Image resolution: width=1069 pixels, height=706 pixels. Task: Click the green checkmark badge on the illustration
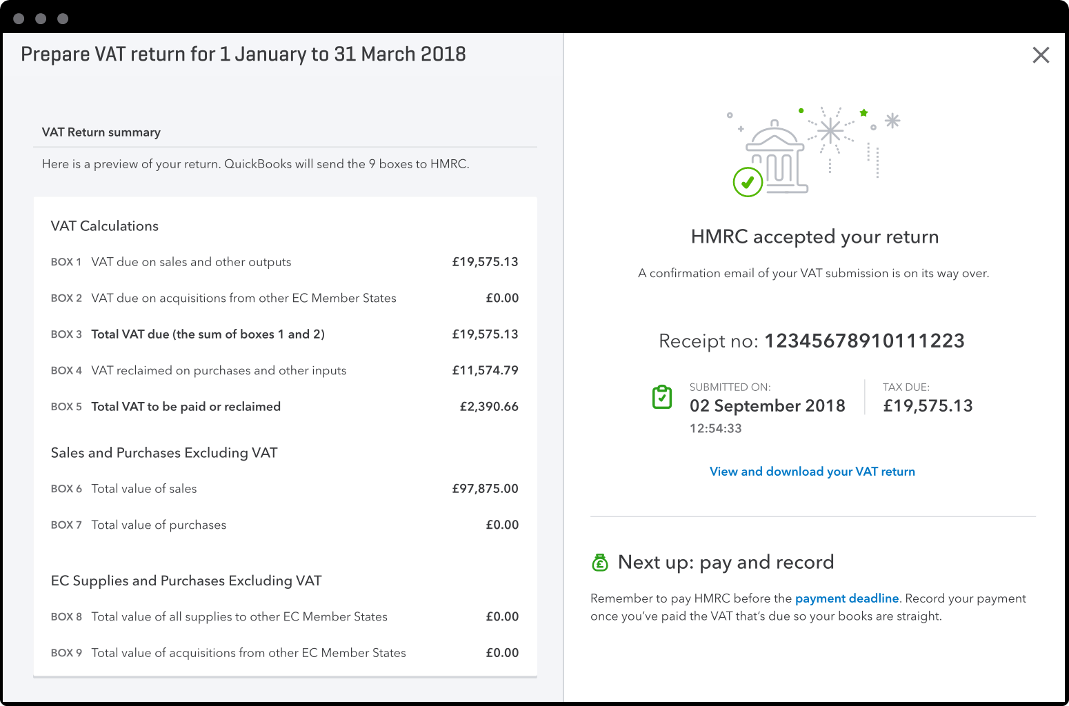(x=748, y=182)
